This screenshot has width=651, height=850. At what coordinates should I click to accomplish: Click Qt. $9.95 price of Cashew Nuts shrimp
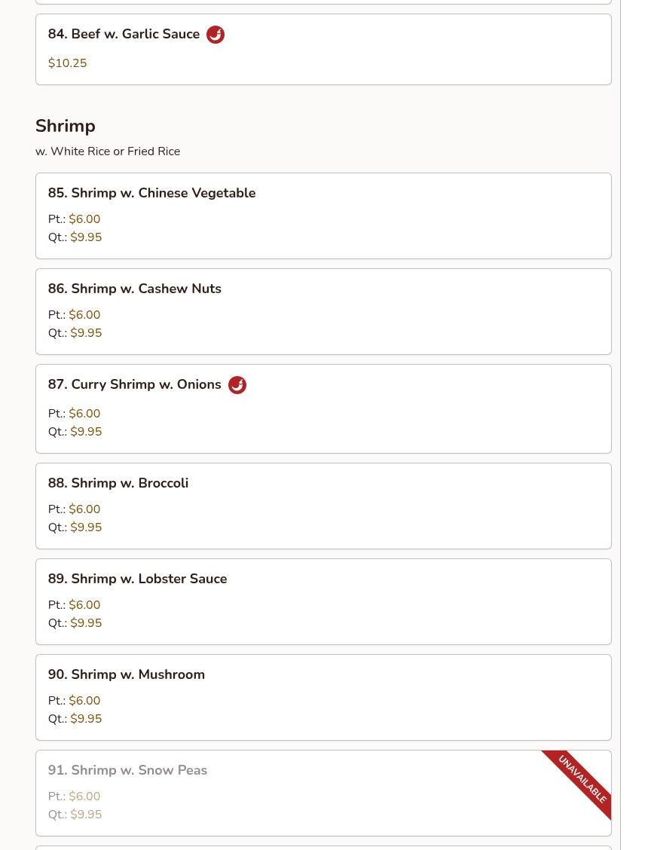(86, 333)
